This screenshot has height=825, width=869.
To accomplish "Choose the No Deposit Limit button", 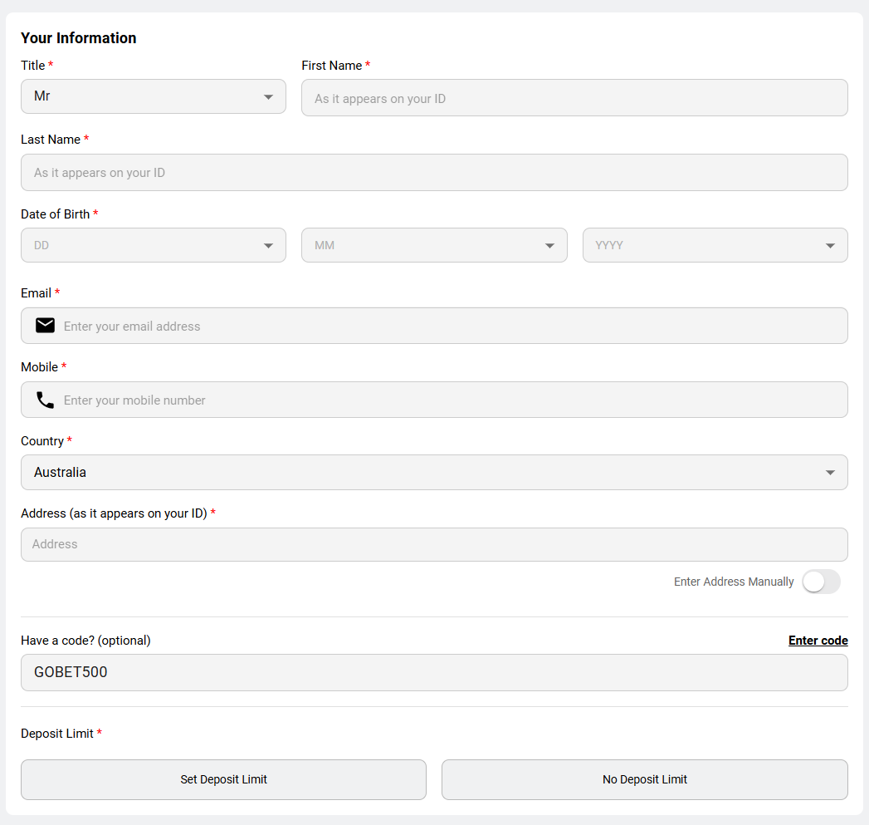I will tap(644, 779).
